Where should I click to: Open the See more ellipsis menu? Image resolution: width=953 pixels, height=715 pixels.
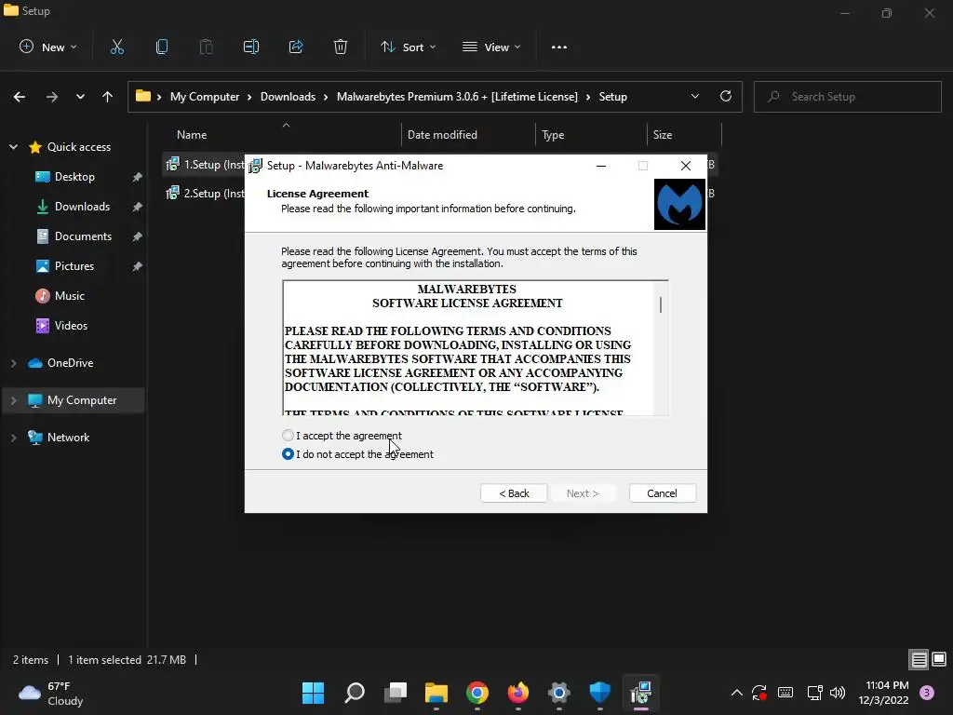[559, 47]
